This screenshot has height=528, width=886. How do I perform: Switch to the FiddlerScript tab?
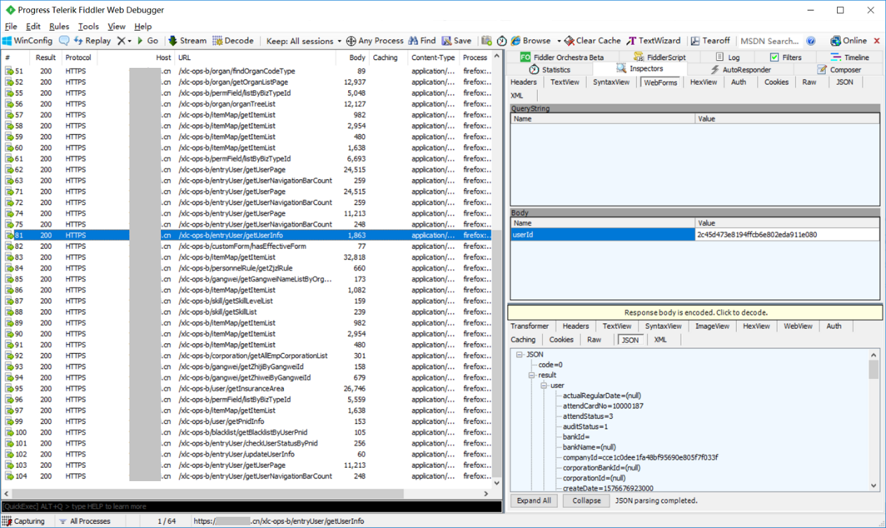[659, 57]
